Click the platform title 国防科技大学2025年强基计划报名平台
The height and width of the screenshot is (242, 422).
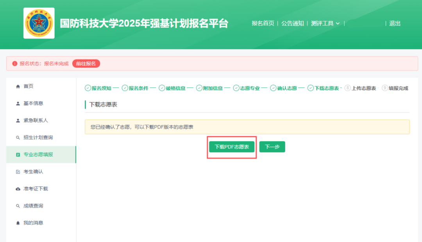(x=144, y=23)
